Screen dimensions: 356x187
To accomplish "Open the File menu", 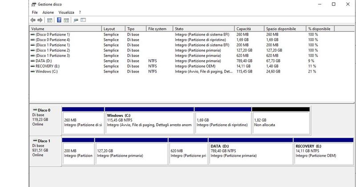I will [x=35, y=12].
